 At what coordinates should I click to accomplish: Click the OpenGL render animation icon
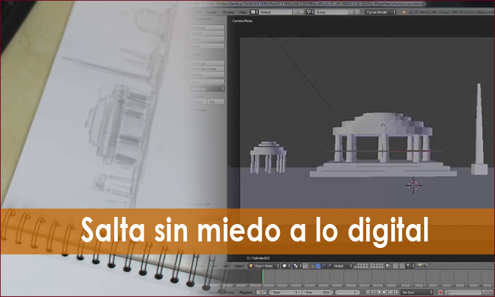[x=425, y=266]
